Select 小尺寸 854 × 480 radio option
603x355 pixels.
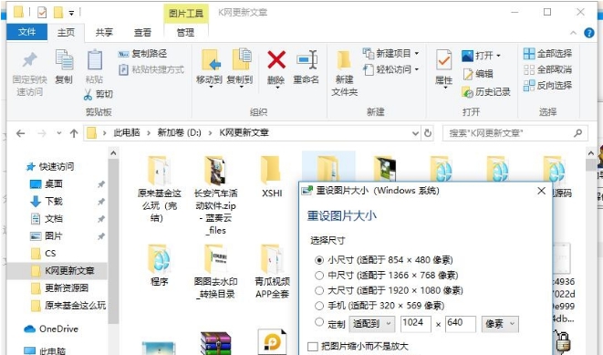pyautogui.click(x=319, y=260)
